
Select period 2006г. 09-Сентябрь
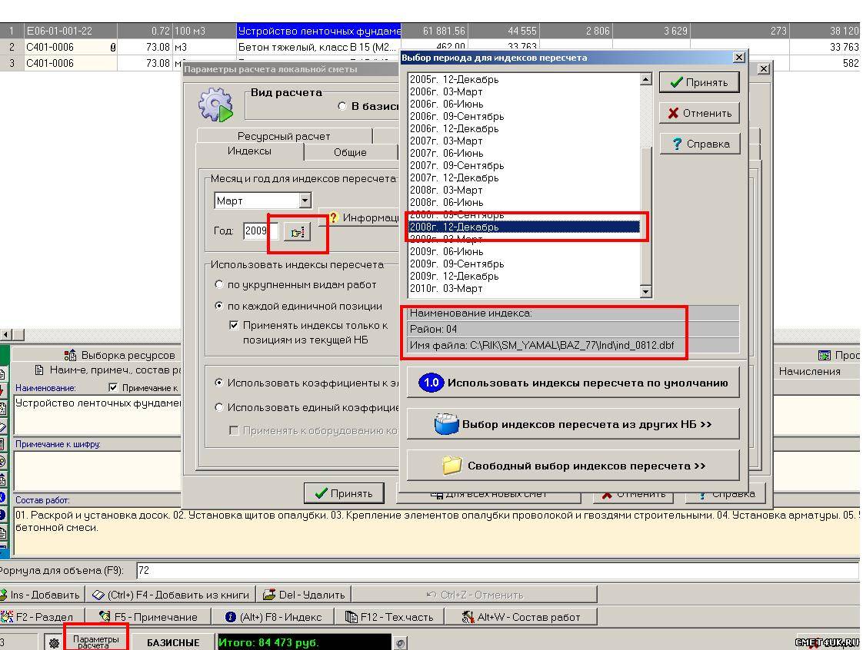point(525,116)
